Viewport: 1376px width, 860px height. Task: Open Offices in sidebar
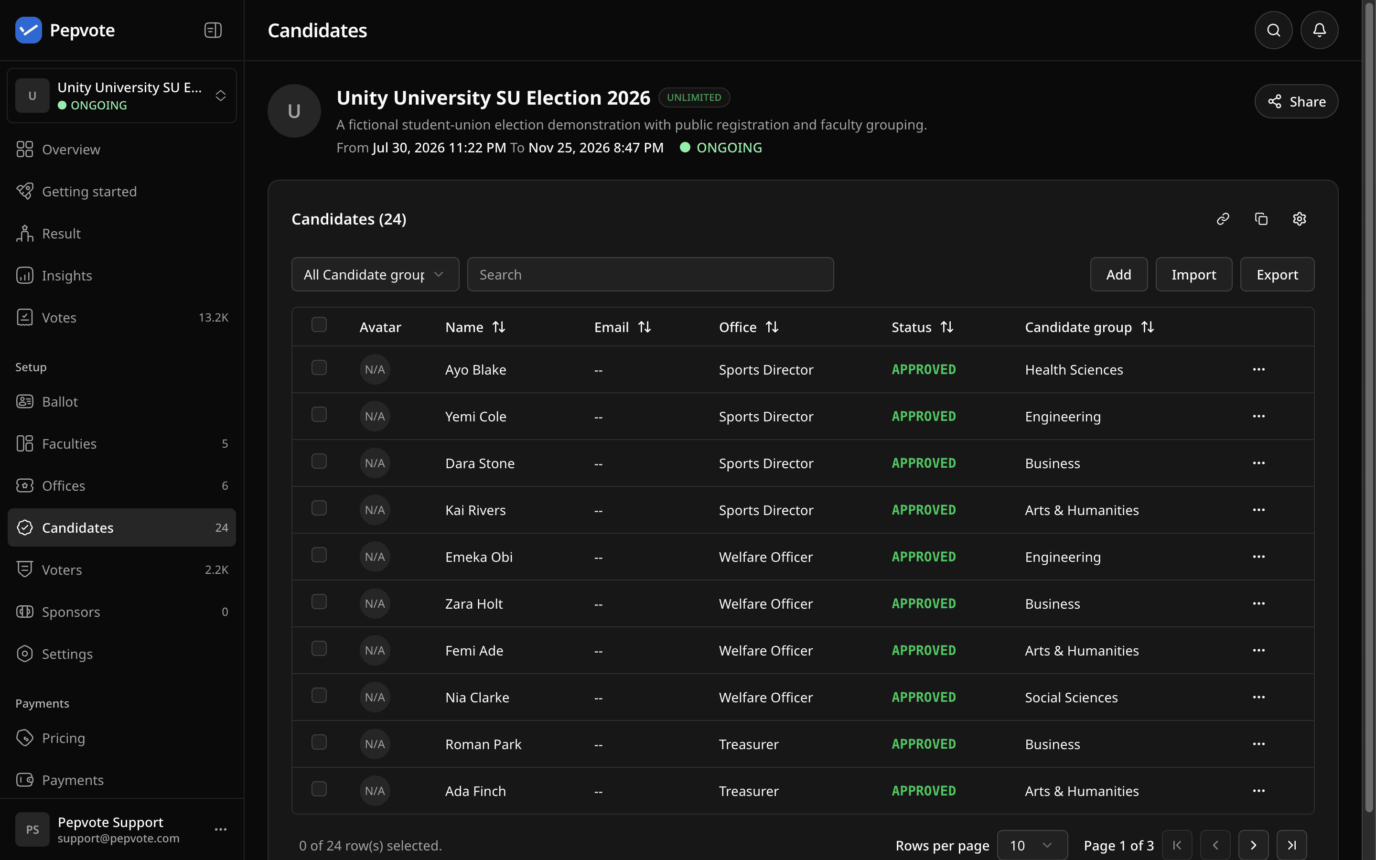(122, 486)
